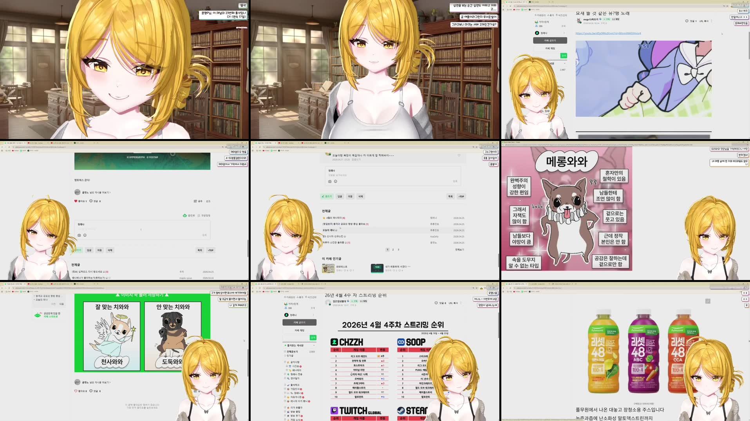Click the 댓글 icon beside URL 복사 in ranking post
The width and height of the screenshot is (750, 421).
point(436,303)
